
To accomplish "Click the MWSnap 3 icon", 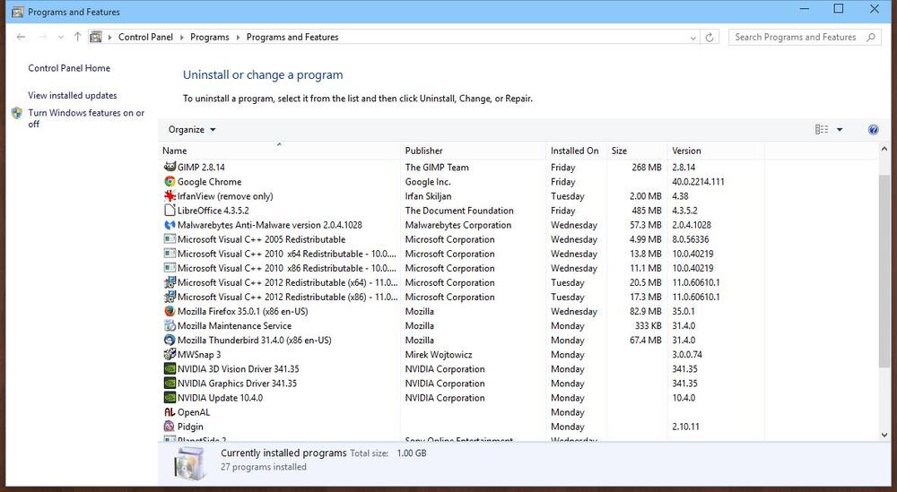I will tap(170, 354).
